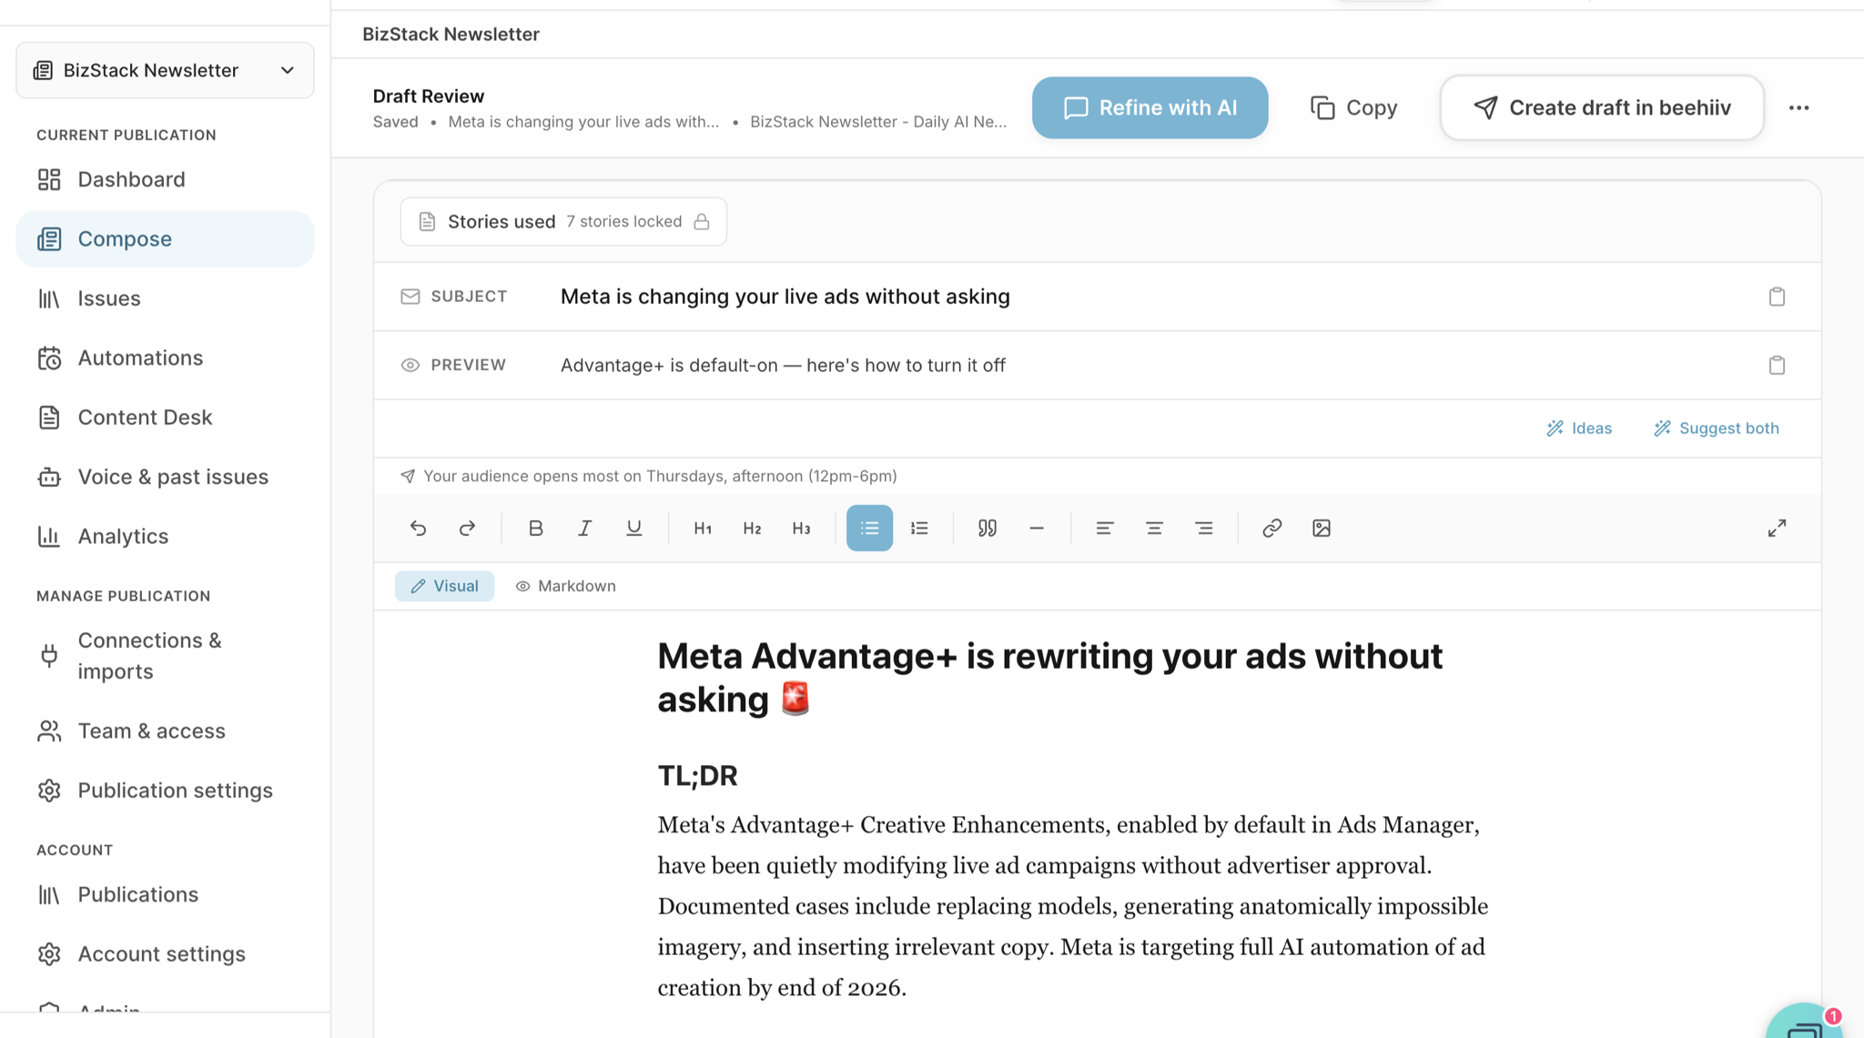Apply Heading 3 style

click(x=801, y=528)
